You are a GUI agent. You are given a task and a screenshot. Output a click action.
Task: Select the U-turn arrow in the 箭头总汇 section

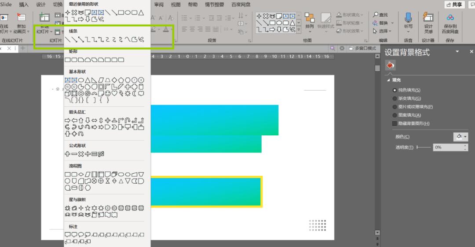pos(128,120)
